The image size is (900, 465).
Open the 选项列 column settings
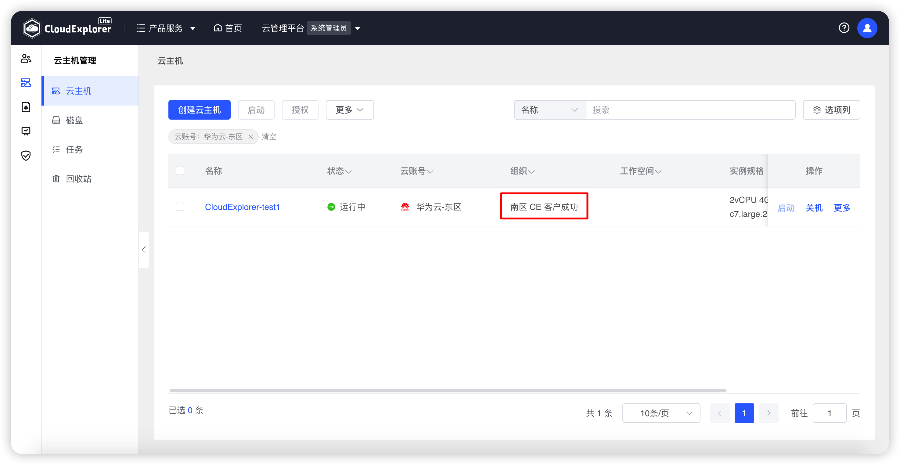(831, 110)
